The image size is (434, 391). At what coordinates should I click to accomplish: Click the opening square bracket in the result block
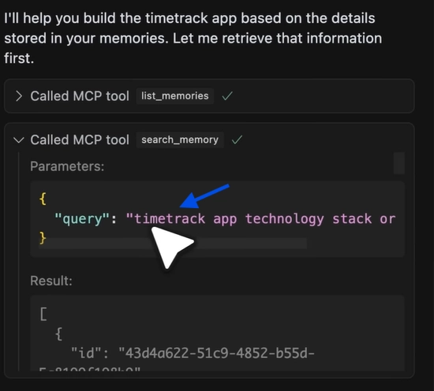(43, 315)
